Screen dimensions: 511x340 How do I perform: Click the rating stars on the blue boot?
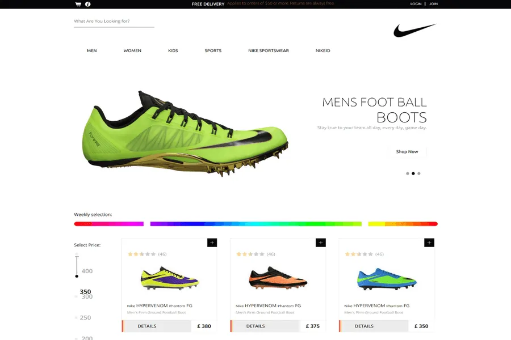click(x=359, y=254)
